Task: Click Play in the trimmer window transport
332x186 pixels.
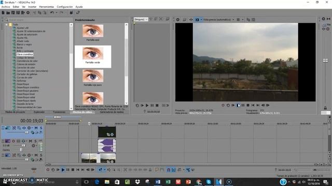Action: coord(147,105)
